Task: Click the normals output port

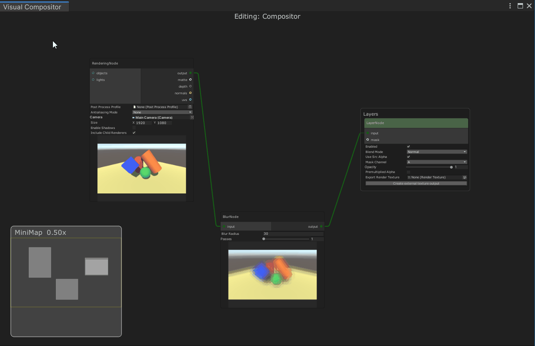Action: [x=190, y=93]
